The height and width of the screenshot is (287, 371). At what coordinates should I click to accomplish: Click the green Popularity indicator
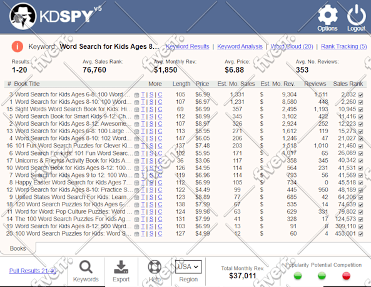pos(298,276)
